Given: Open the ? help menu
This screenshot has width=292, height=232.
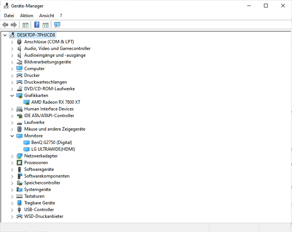Looking at the screenshot, I should pyautogui.click(x=61, y=16).
